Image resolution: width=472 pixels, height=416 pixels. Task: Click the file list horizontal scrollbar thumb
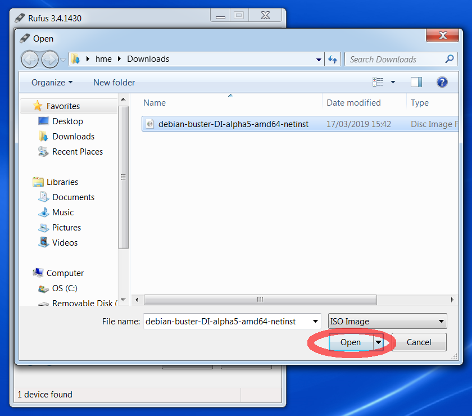tap(260, 300)
